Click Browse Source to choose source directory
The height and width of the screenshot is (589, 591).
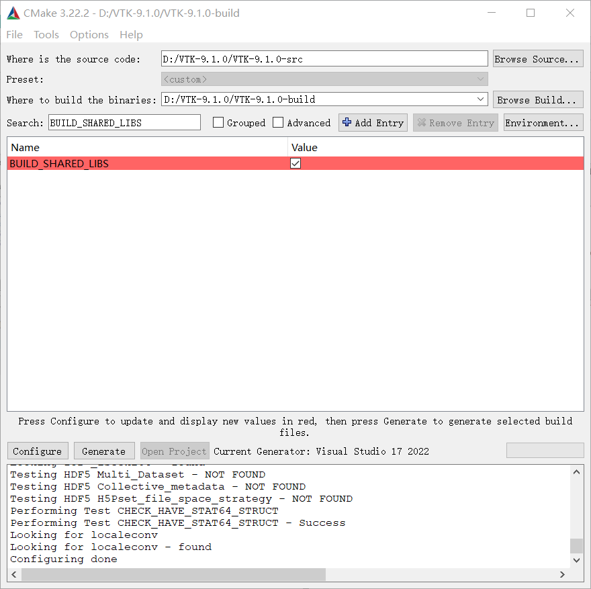(x=537, y=58)
